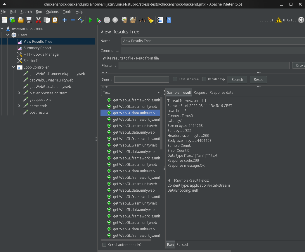305x252 pixels.
Task: Select the Raw view tab
Action: (170, 245)
